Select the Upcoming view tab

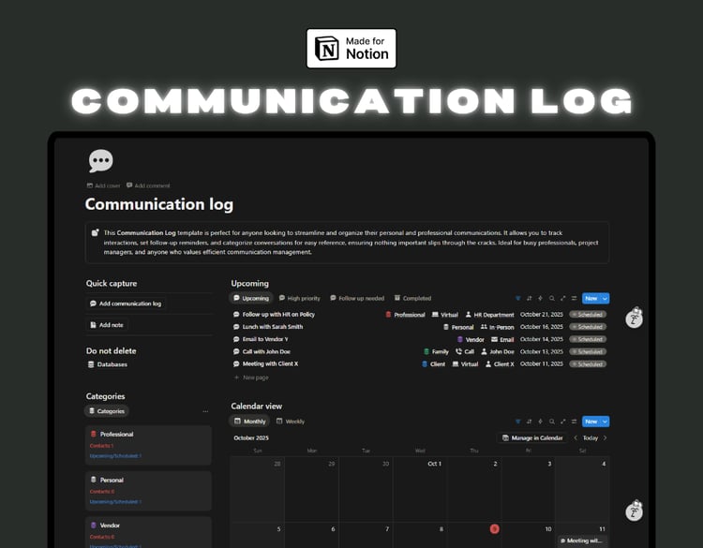251,298
